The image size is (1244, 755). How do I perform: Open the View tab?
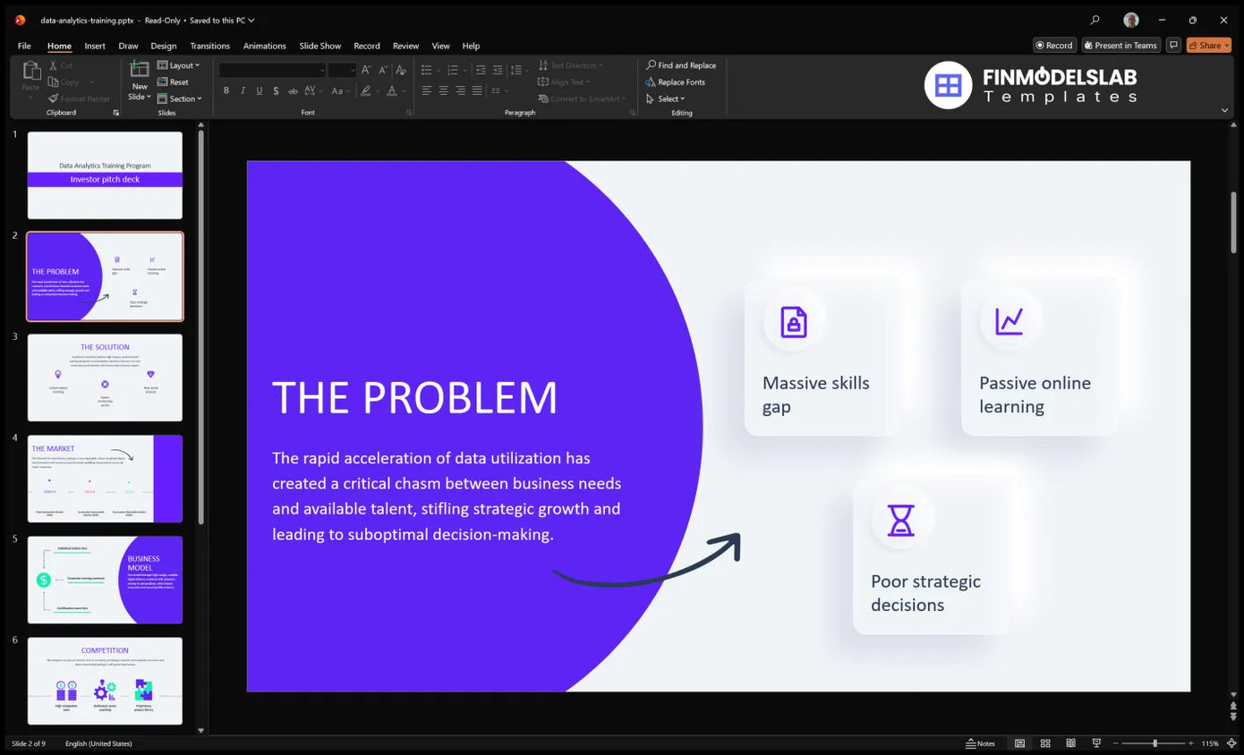[x=441, y=46]
